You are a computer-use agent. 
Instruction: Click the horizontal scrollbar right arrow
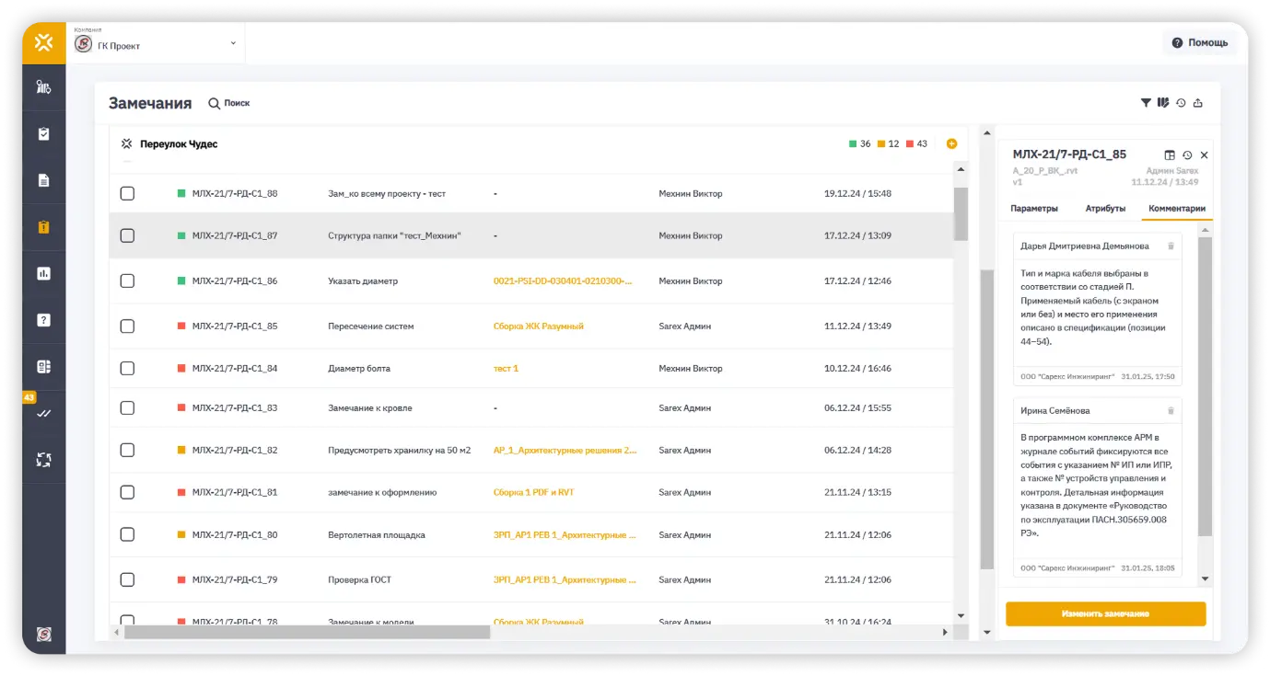[x=945, y=632]
